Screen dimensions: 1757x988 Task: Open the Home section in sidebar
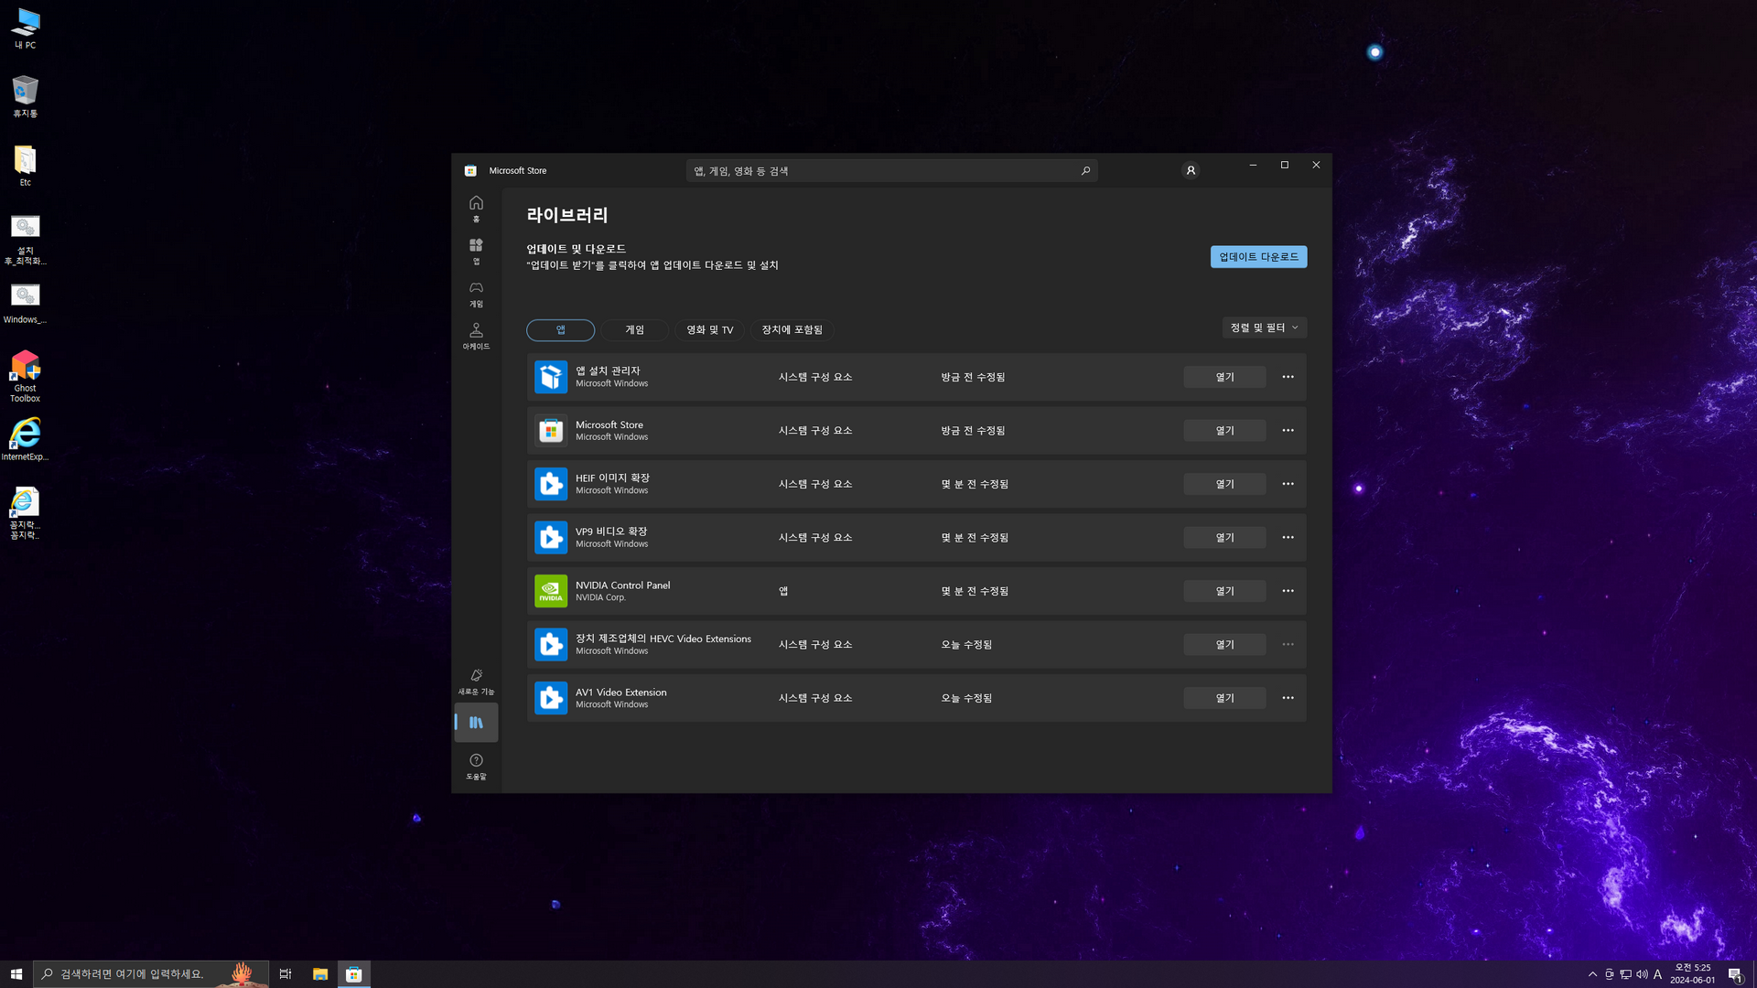[476, 208]
